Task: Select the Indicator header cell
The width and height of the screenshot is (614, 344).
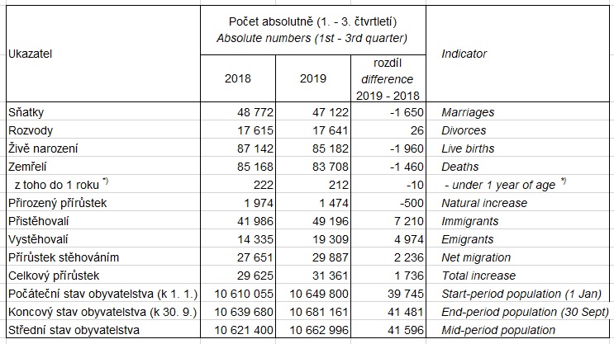Action: coord(517,54)
